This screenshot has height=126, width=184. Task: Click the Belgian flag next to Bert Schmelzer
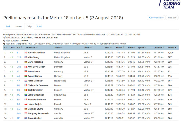click(26, 90)
